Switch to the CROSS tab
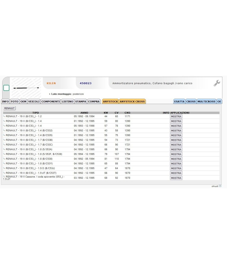The width and height of the screenshot is (227, 264). click(x=191, y=101)
